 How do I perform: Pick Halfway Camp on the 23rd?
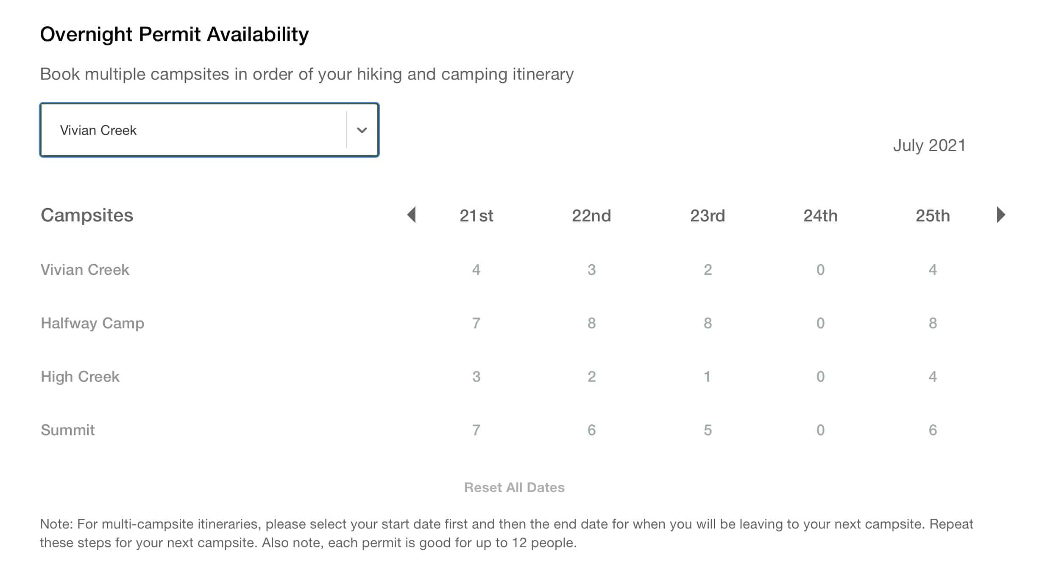(708, 323)
